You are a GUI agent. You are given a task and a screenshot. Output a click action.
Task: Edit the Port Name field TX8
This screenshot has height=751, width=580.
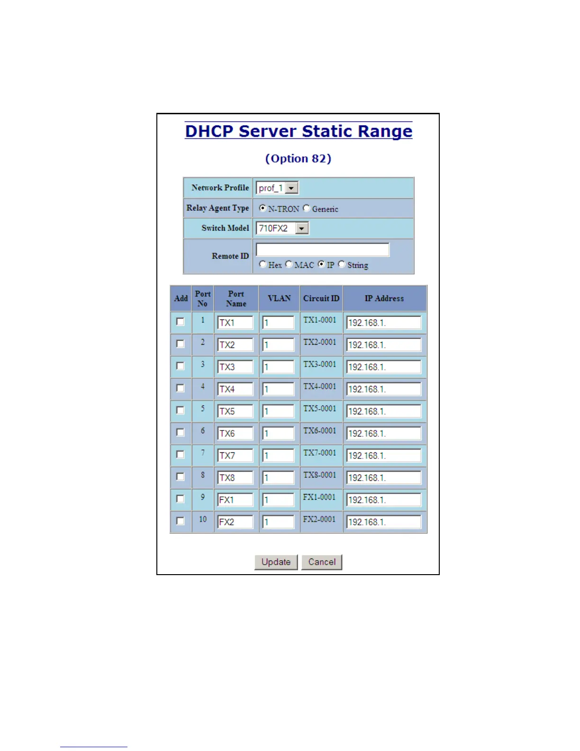236,477
